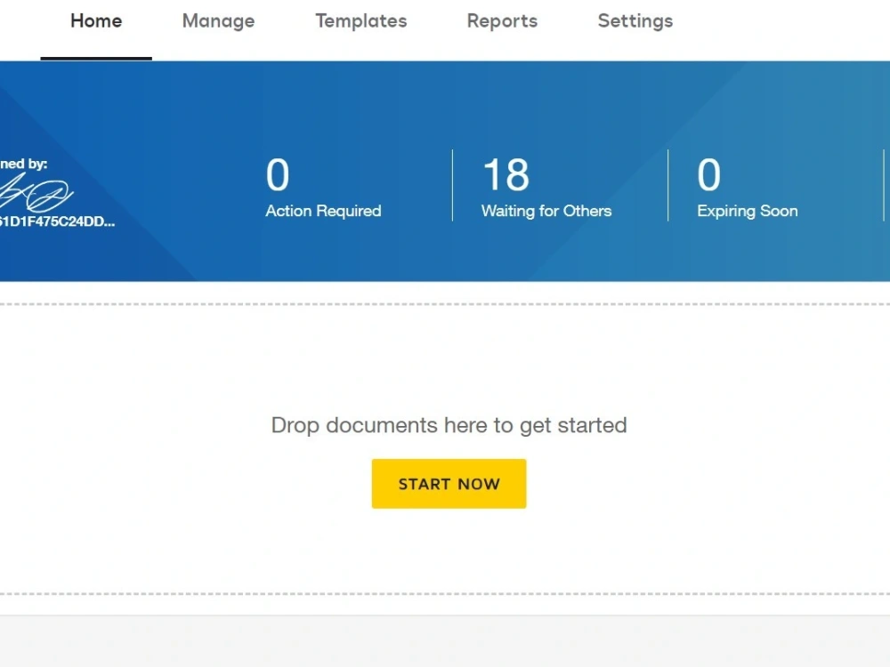The width and height of the screenshot is (890, 667).
Task: Open the Home tab
Action: 96,21
